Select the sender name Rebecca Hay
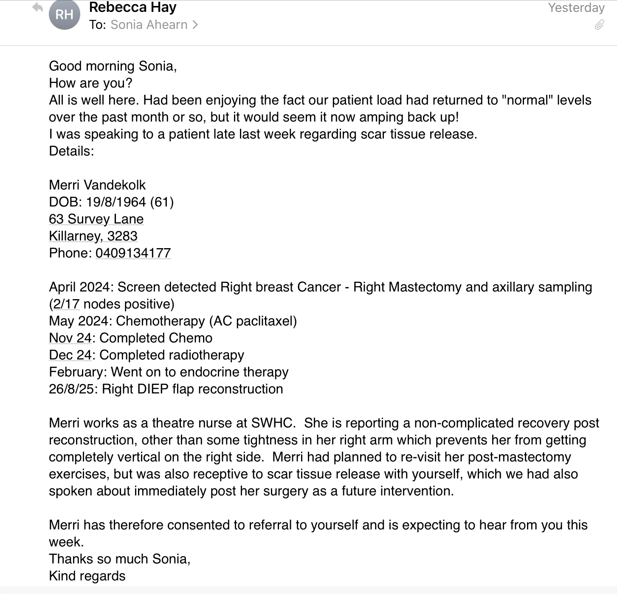Viewport: 617px width, 594px height. [x=132, y=7]
